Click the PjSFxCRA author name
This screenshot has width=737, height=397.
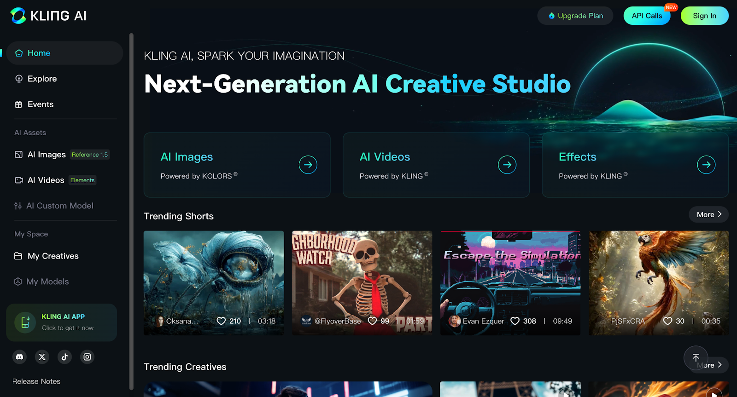click(x=628, y=321)
